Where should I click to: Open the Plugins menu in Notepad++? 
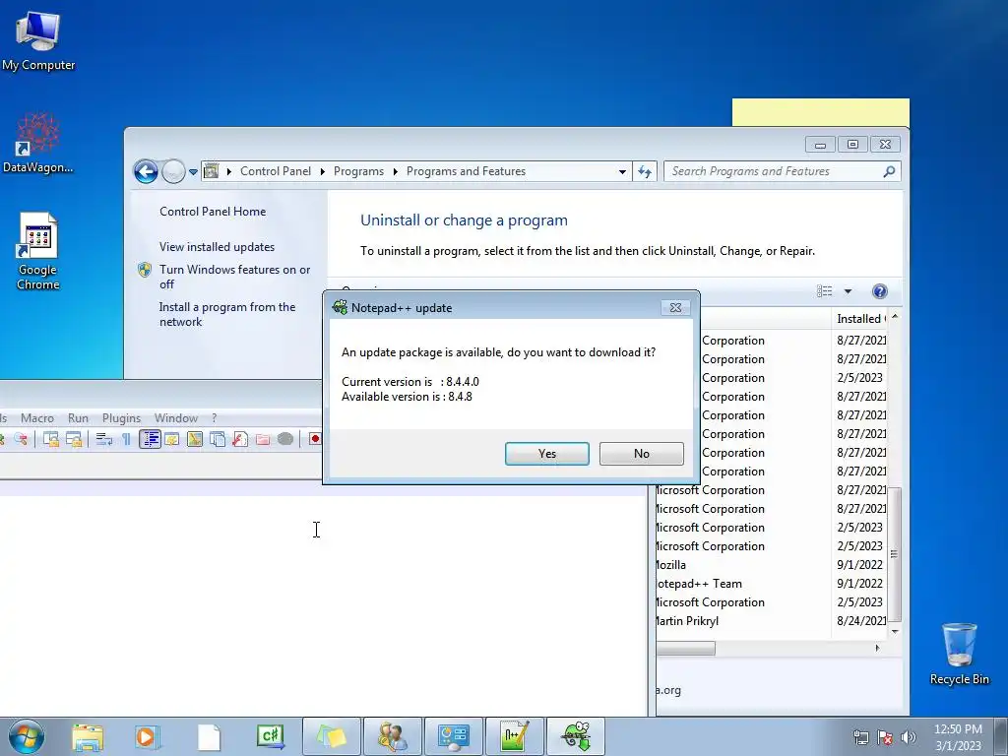[x=121, y=417]
